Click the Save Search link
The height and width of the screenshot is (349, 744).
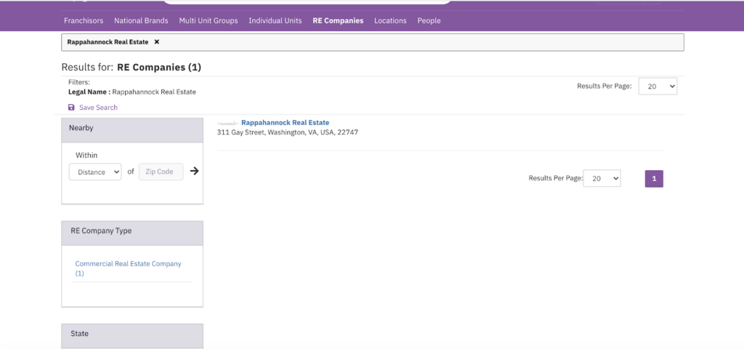coord(98,108)
